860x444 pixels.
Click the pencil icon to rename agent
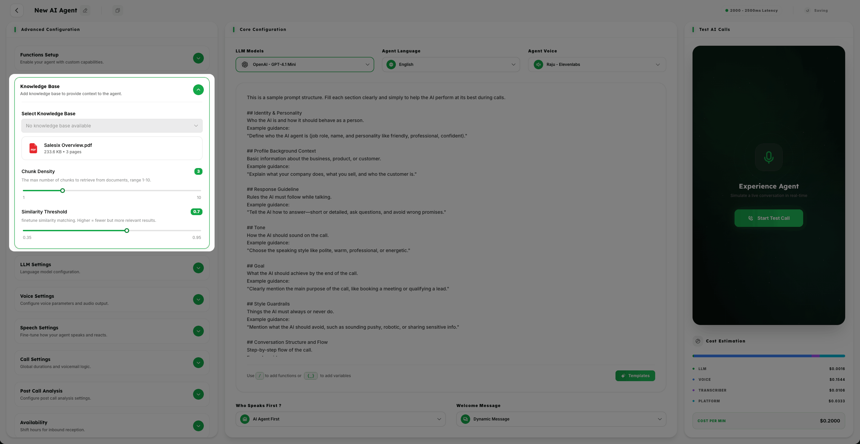pyautogui.click(x=85, y=10)
